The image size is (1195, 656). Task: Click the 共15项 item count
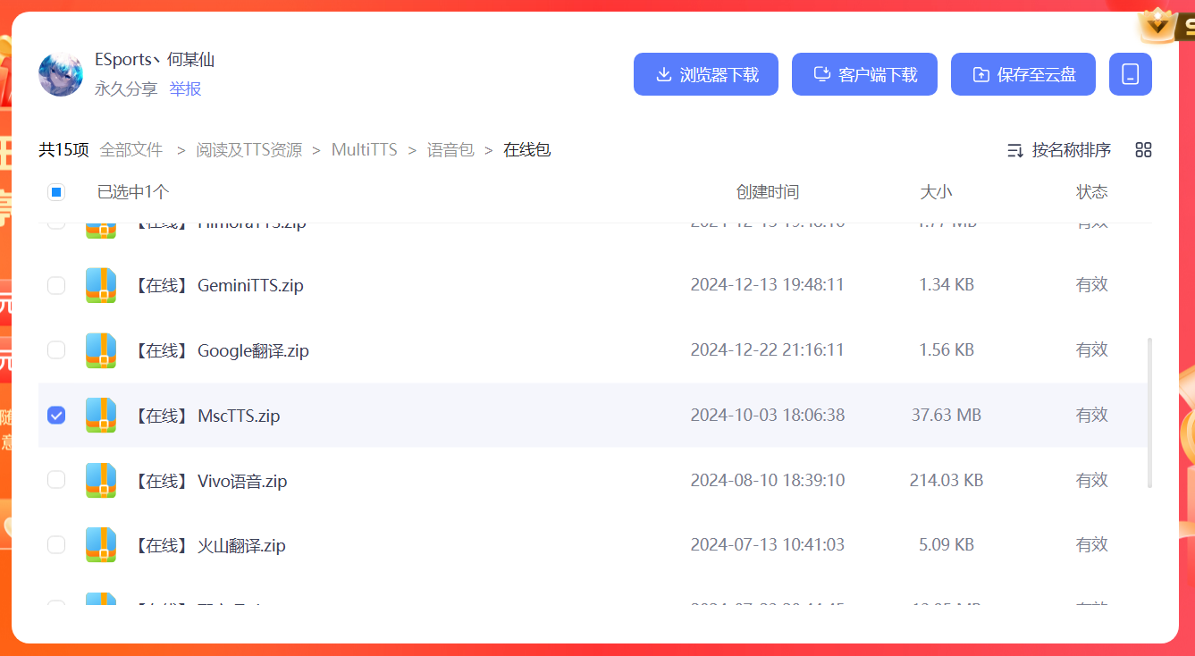(x=63, y=150)
